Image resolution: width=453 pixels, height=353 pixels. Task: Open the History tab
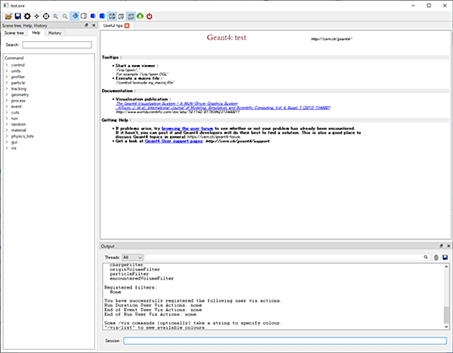pyautogui.click(x=55, y=33)
